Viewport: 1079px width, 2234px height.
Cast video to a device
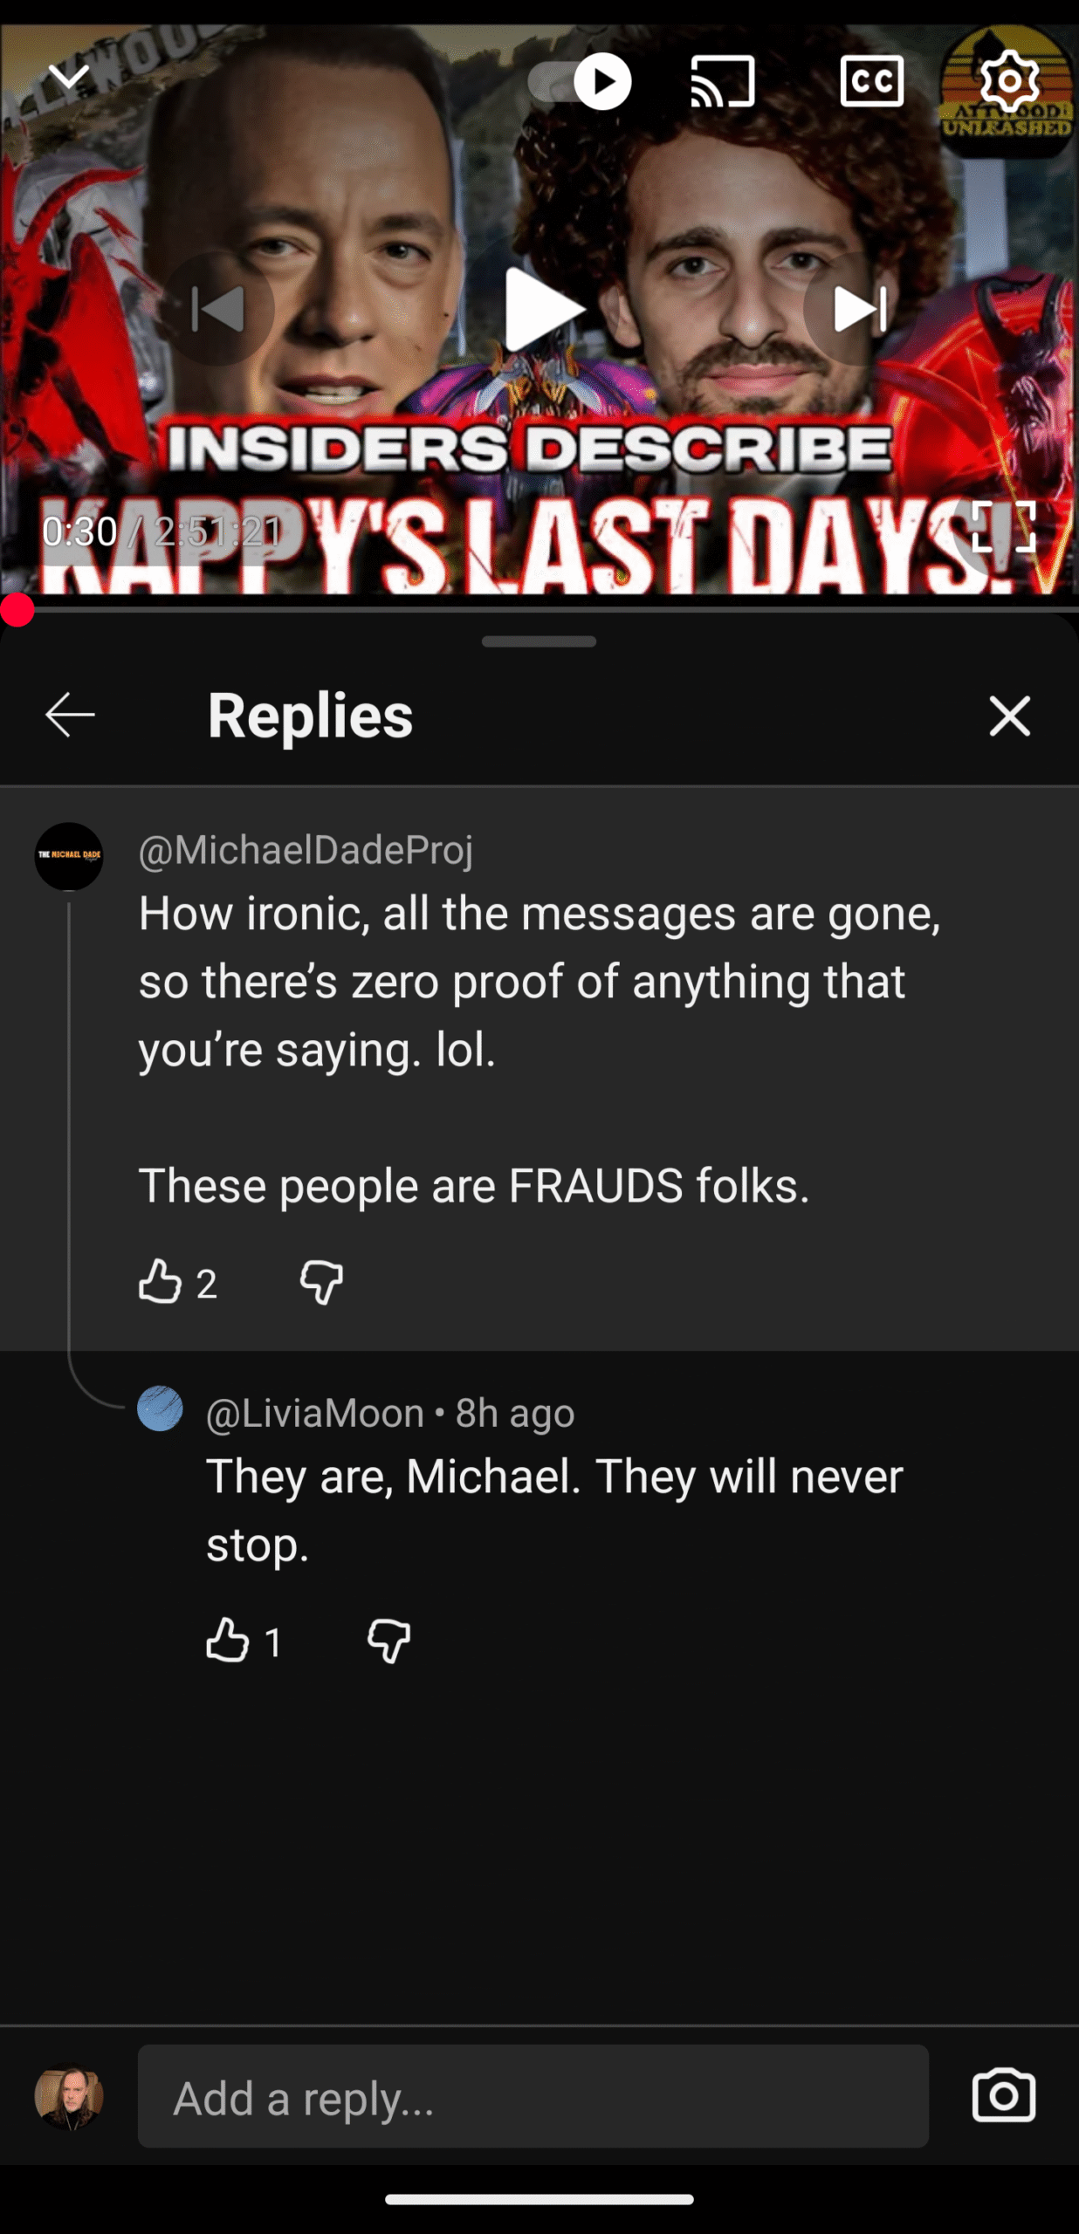[722, 82]
